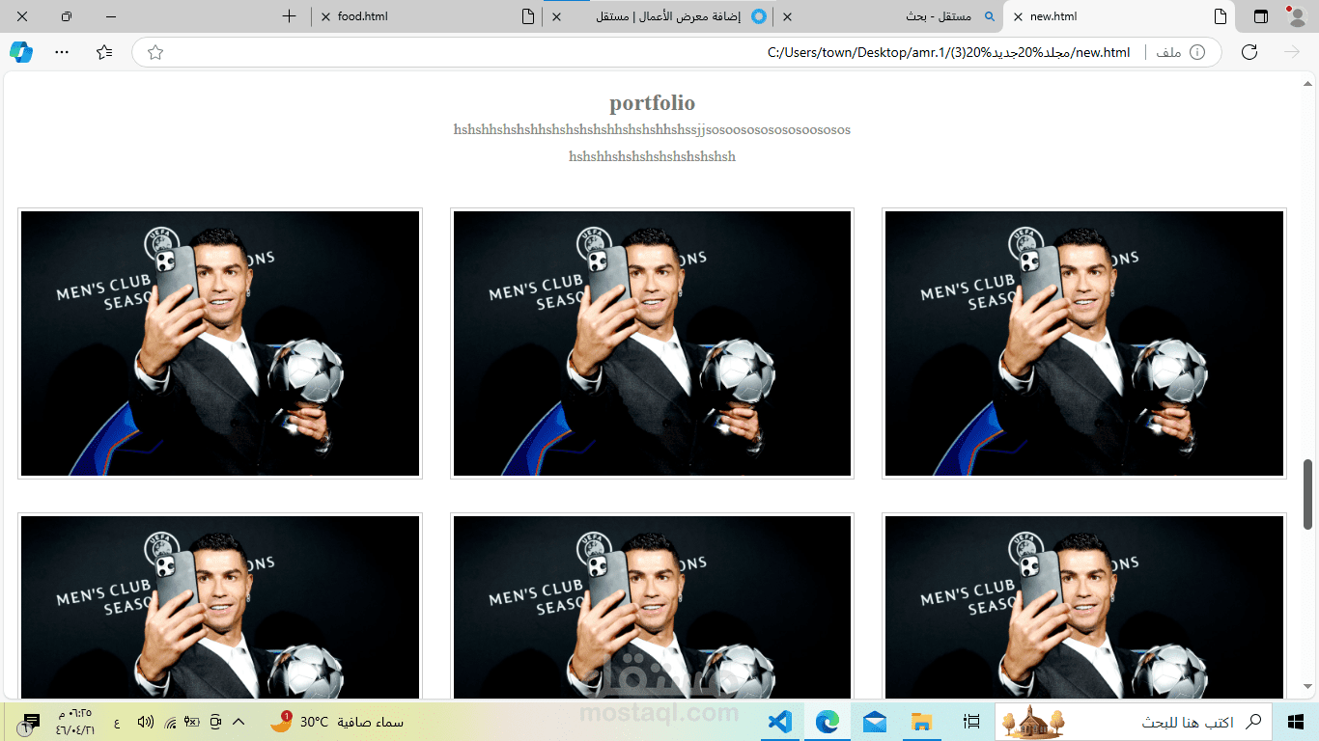The image size is (1319, 741).
Task: Select the active new.html tab
Action: 1120,16
